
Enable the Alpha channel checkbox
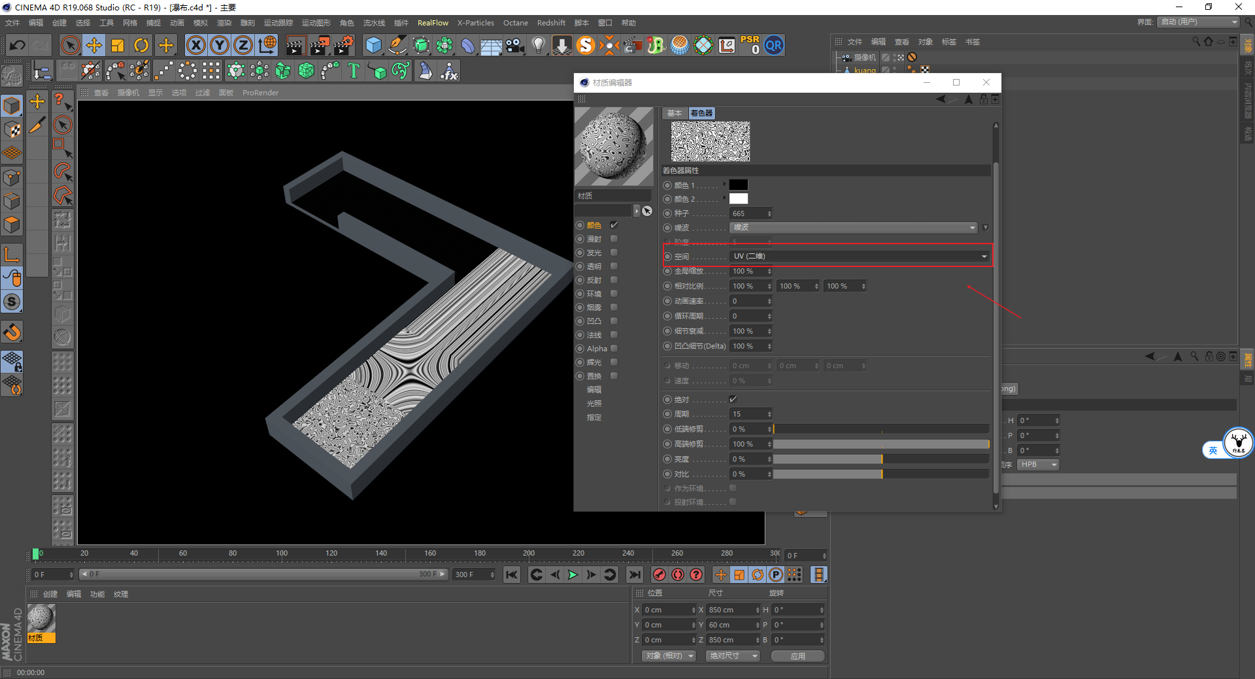click(x=614, y=349)
